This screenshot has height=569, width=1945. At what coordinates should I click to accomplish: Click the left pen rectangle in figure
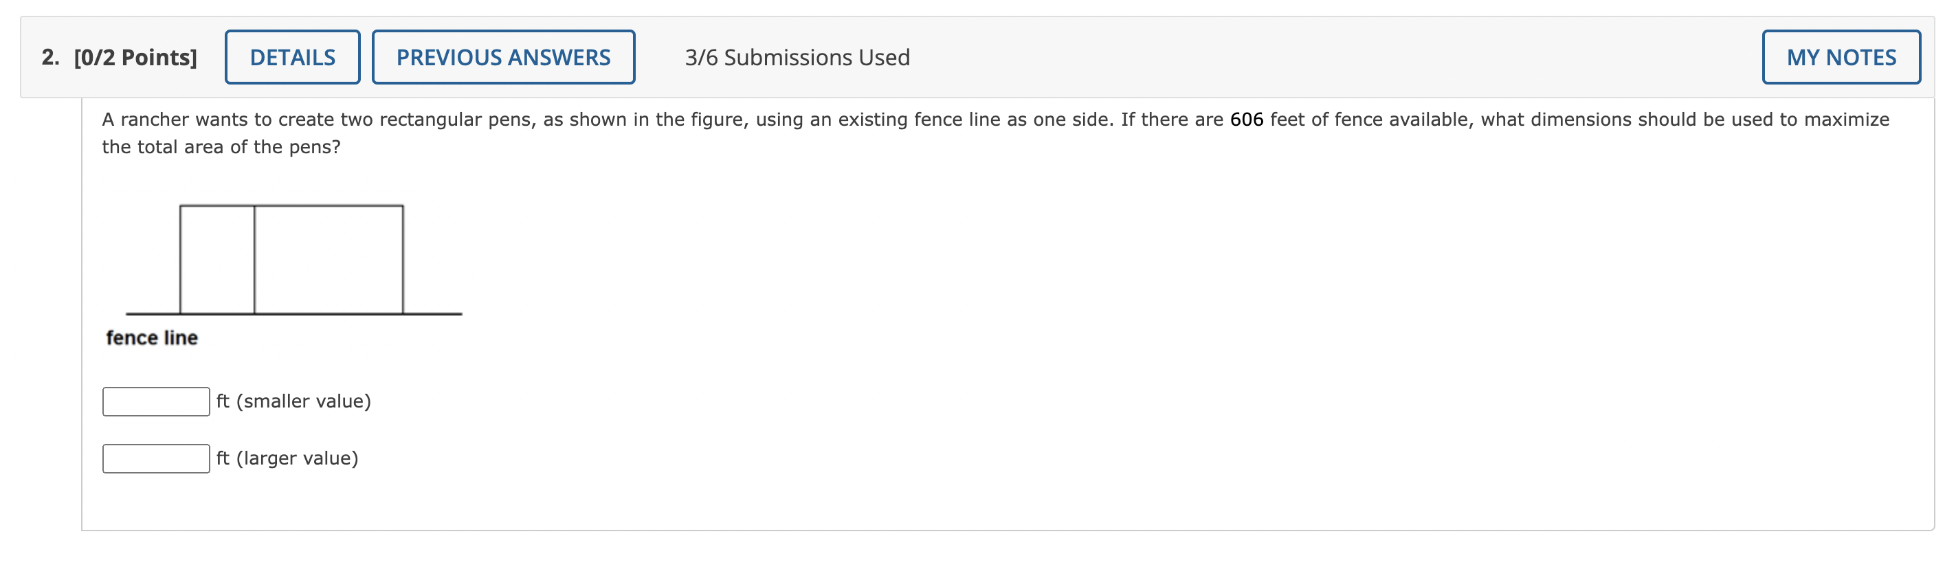coord(216,260)
